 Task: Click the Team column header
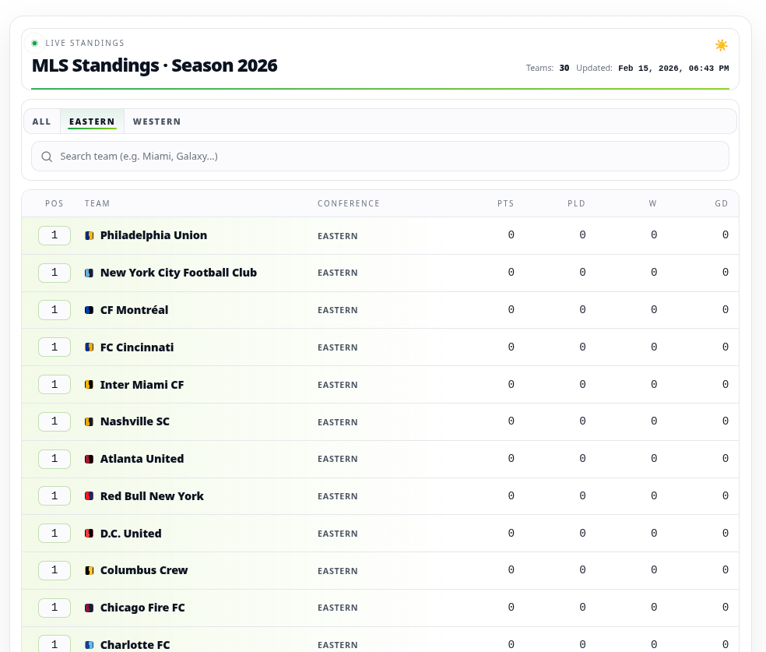click(x=97, y=203)
